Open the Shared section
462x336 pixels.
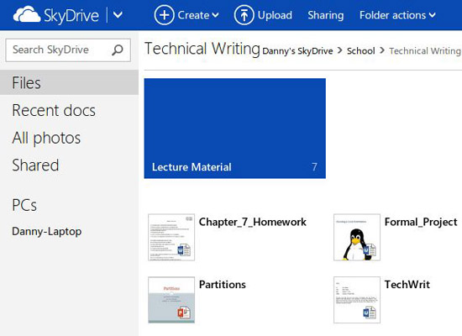[x=35, y=165]
